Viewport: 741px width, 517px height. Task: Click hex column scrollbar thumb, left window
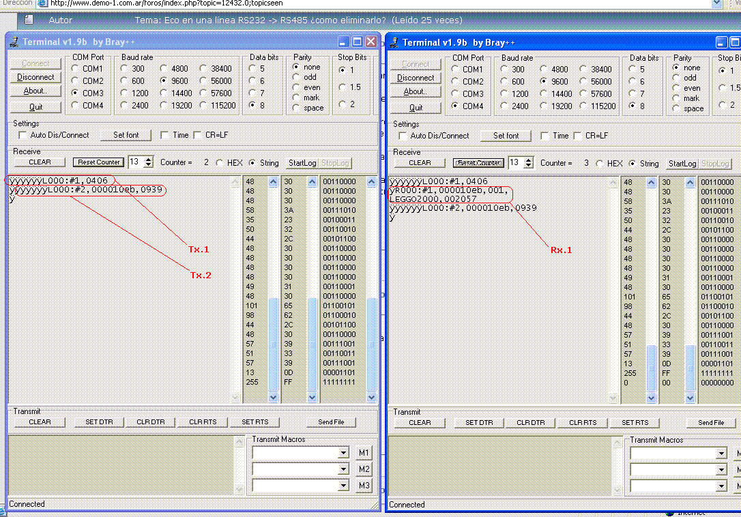[312, 344]
